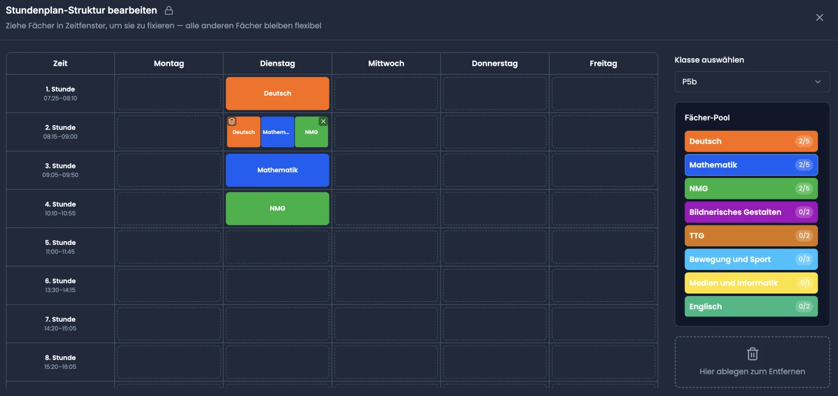Screen dimensions: 838x396
Task: Click the Dienstag column header
Action: (278, 63)
